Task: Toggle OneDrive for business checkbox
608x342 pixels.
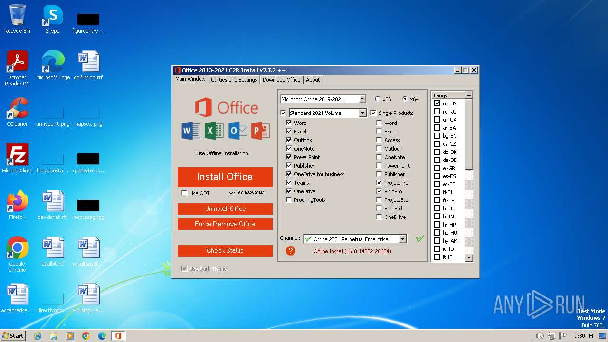Action: click(x=289, y=174)
